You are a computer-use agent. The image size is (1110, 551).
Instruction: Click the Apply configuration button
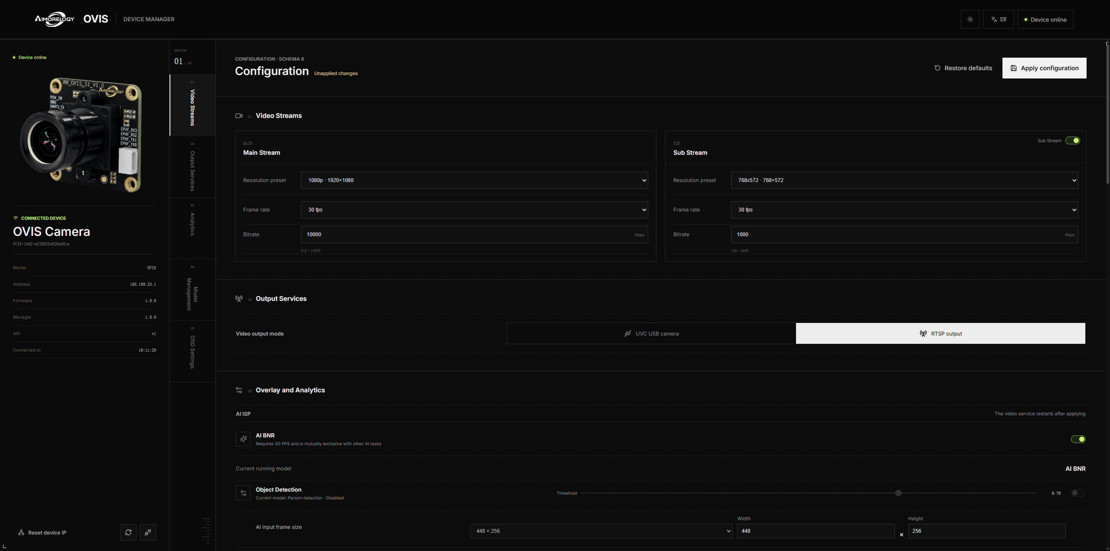click(x=1044, y=68)
